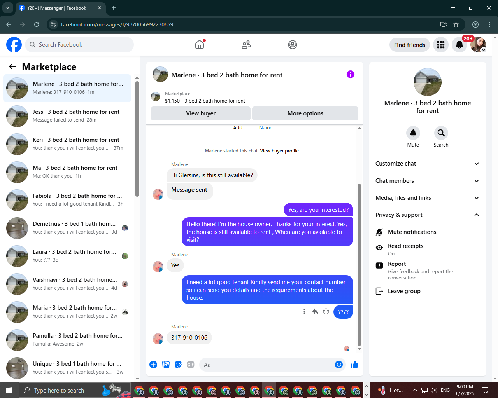Image resolution: width=498 pixels, height=398 pixels.
Task: Click the More options button
Action: (305, 113)
